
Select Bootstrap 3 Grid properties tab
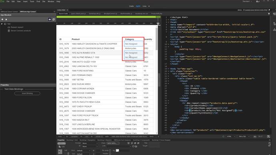point(72,140)
